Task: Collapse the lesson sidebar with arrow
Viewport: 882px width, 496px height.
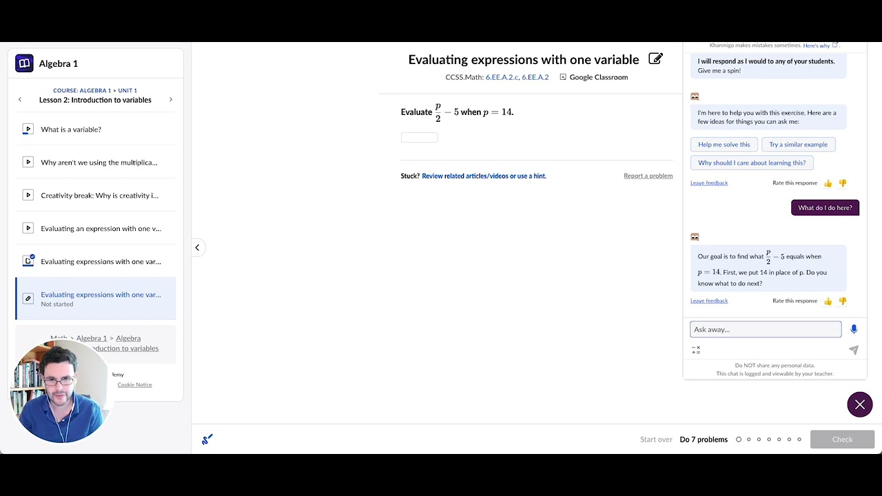Action: pyautogui.click(x=197, y=247)
